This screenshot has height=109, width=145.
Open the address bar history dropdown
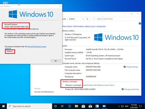tap(83, 19)
